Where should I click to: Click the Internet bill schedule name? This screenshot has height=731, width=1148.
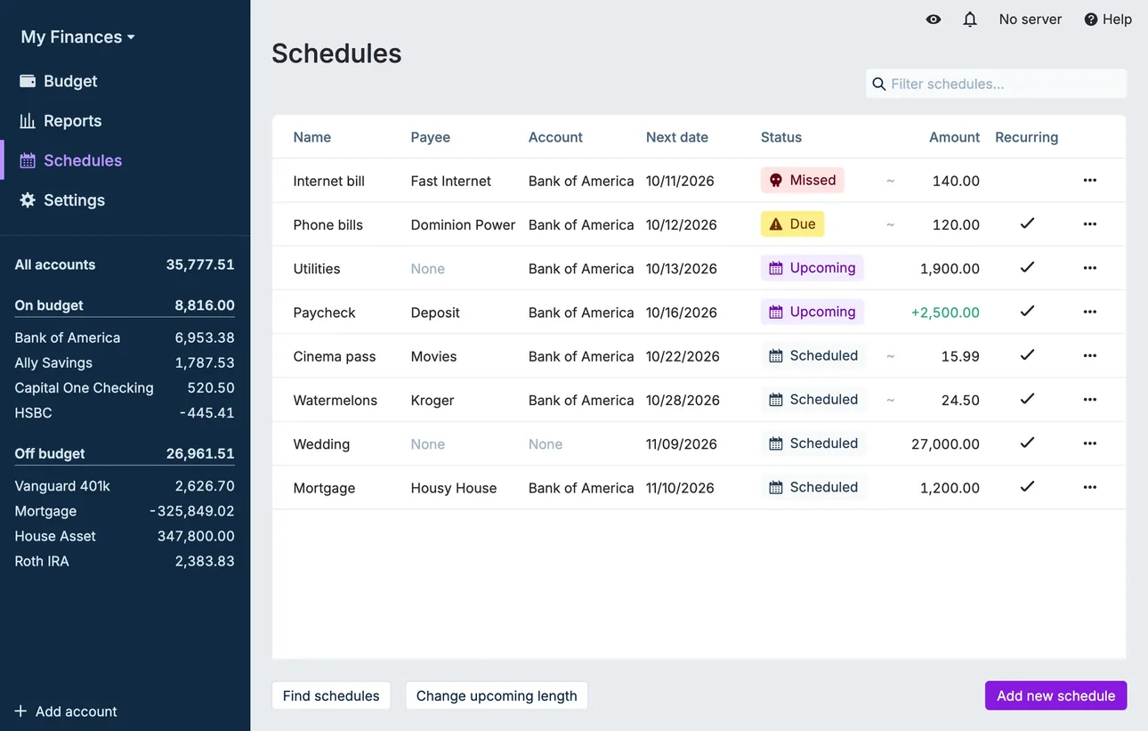point(328,181)
